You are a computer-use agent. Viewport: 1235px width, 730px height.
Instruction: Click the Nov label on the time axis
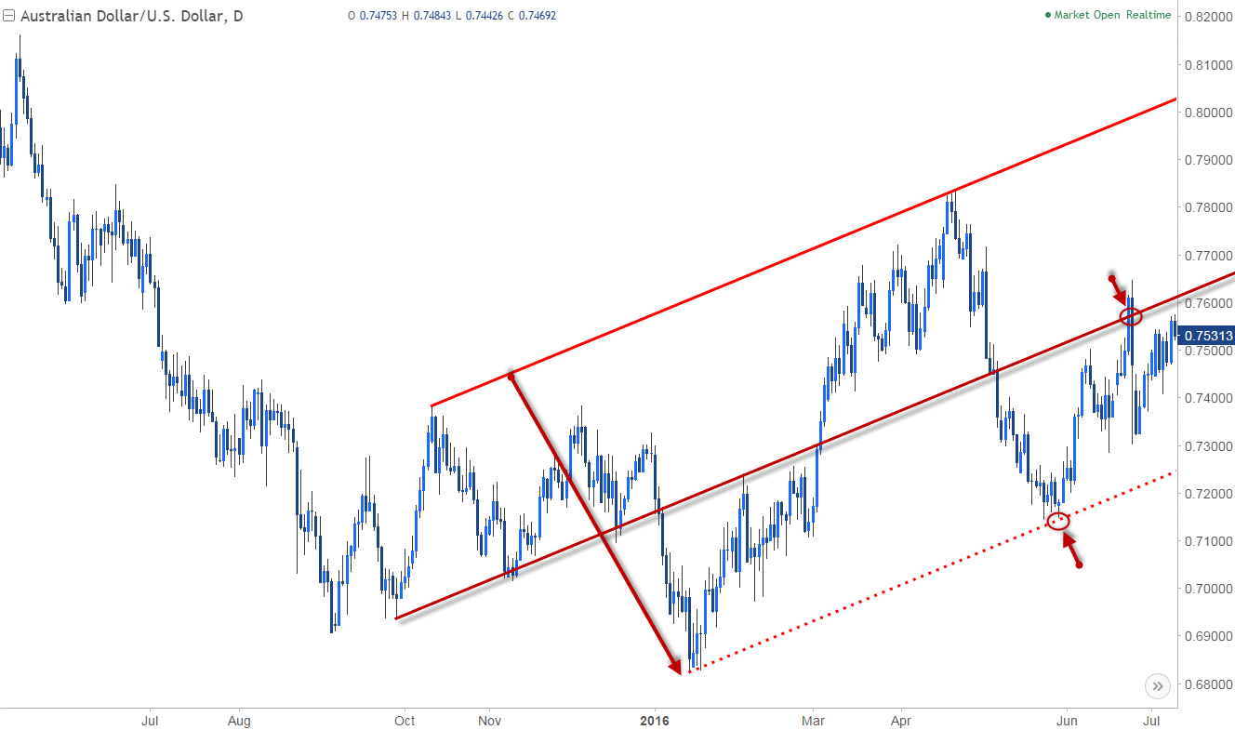pyautogui.click(x=491, y=720)
